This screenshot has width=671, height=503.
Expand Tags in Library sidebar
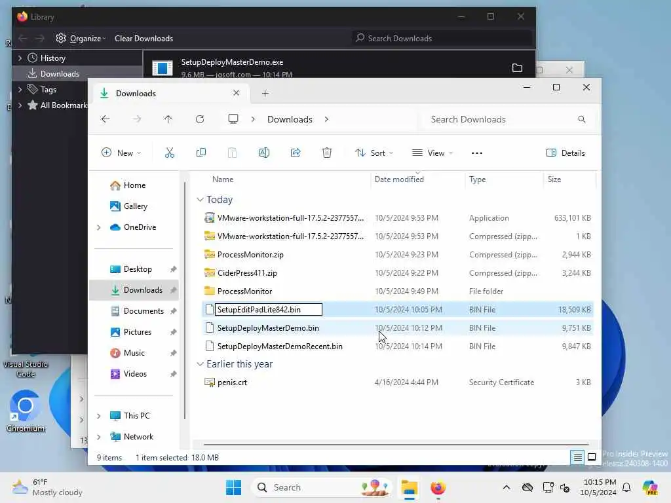point(20,89)
